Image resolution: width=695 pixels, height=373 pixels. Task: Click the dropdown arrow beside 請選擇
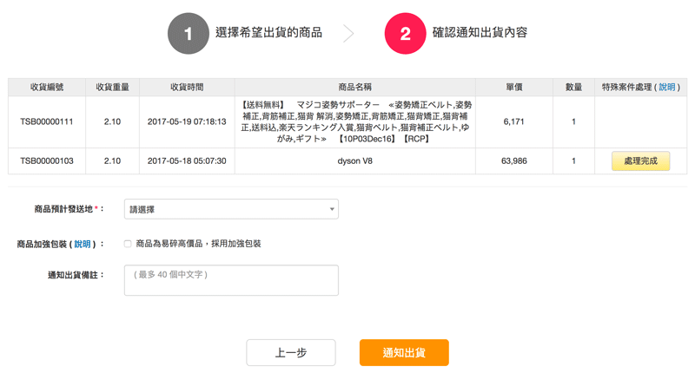[332, 209]
